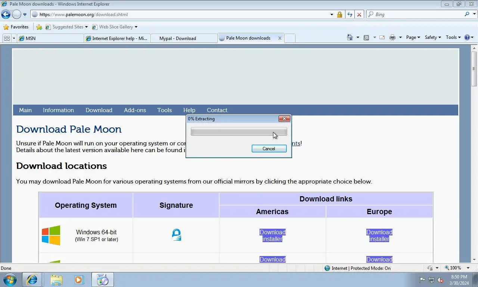
Task: Open the Windows Start menu
Action: (x=10, y=280)
